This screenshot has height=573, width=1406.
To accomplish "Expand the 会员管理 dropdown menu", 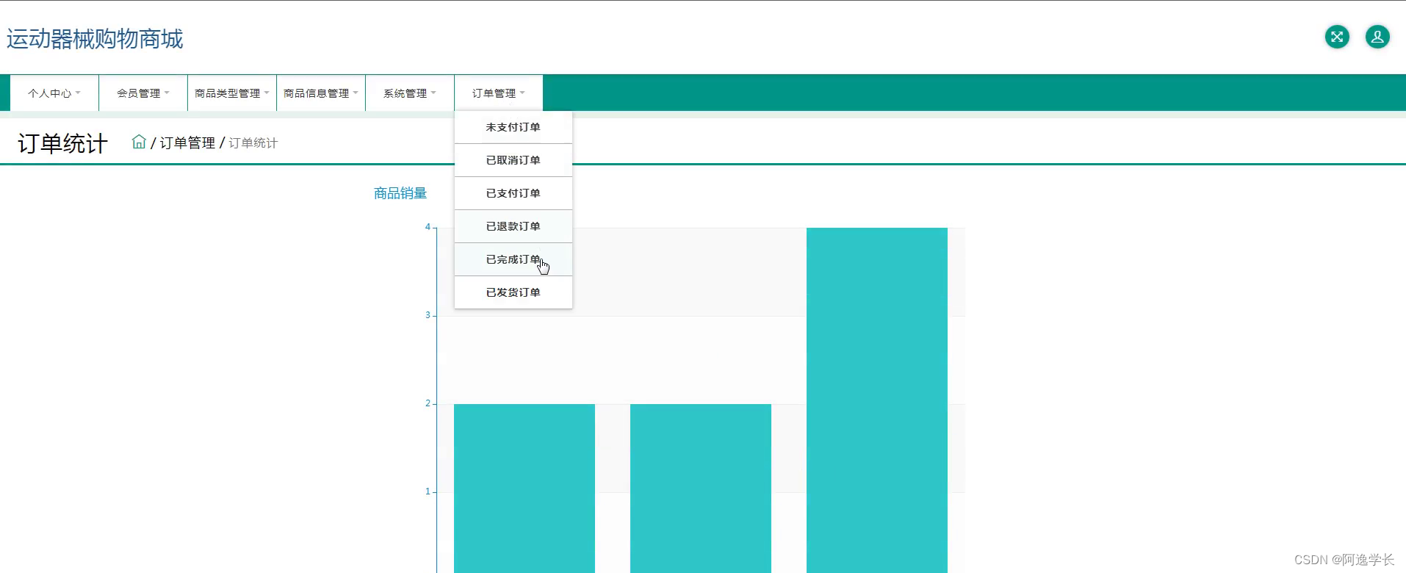I will (x=143, y=93).
